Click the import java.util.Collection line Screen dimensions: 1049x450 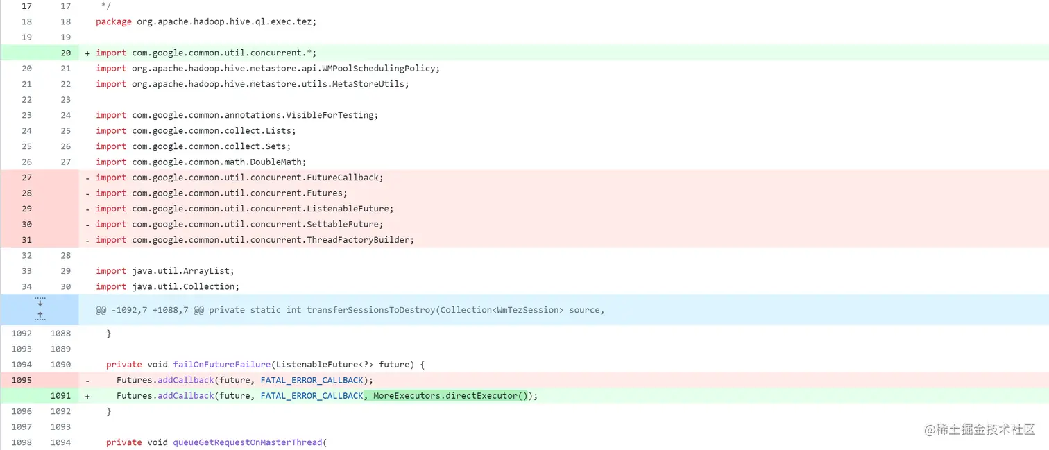pos(167,286)
